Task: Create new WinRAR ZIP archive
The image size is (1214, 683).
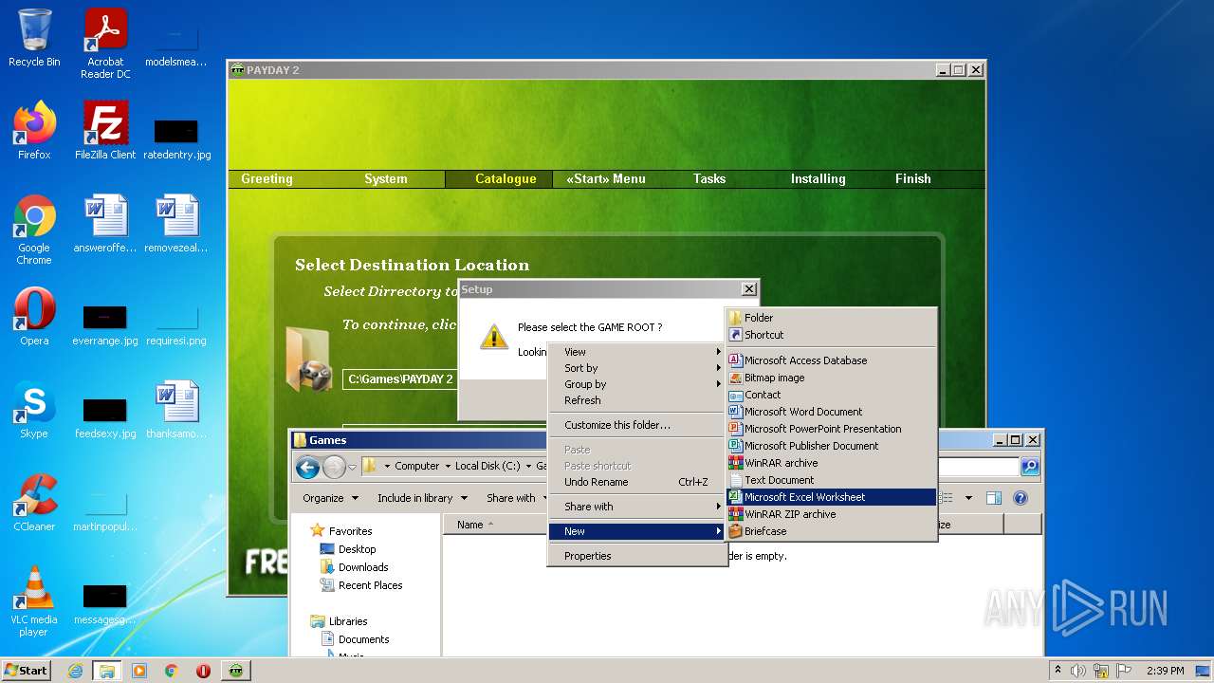Action: coord(832,514)
